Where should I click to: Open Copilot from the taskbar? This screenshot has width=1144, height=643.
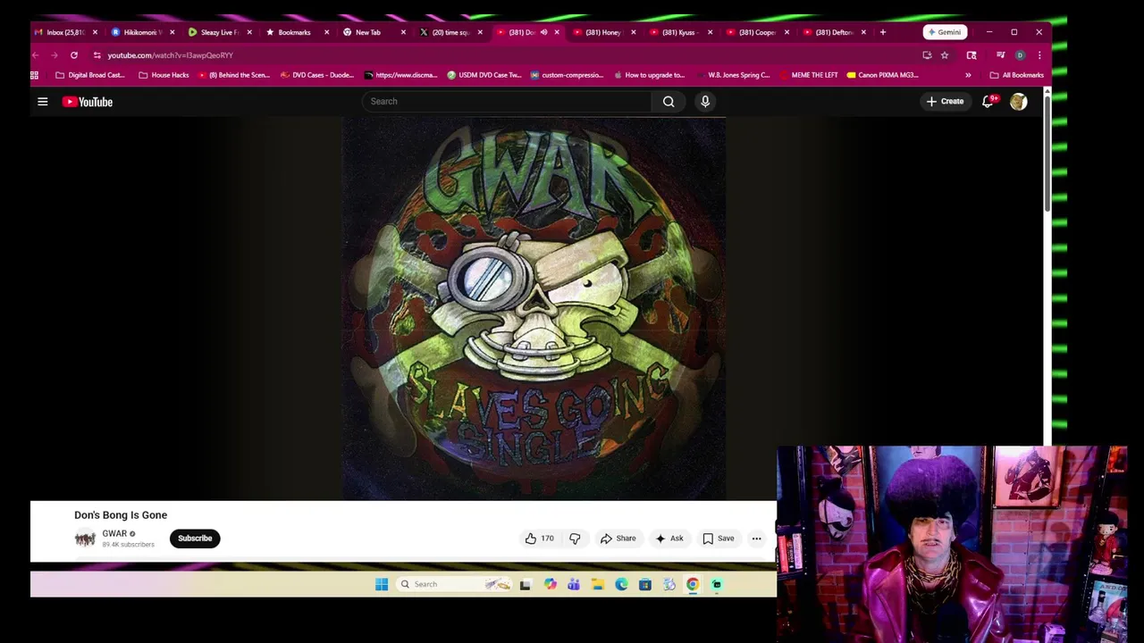[x=550, y=584]
